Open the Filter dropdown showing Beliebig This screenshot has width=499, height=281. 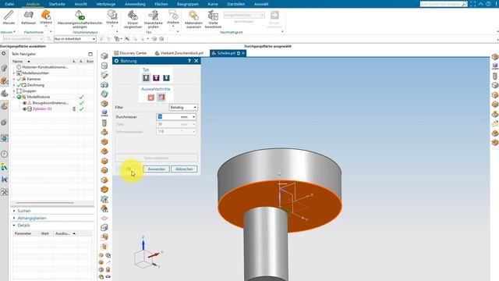[183, 108]
